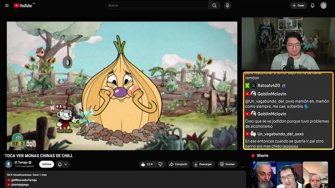Toggle the dislike thumbs-down button
This screenshot has width=335, height=188.
(160, 164)
